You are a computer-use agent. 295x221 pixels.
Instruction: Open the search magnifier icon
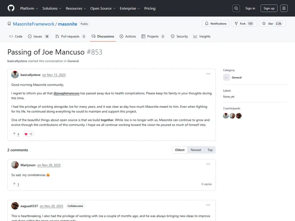pyautogui.click(x=236, y=8)
